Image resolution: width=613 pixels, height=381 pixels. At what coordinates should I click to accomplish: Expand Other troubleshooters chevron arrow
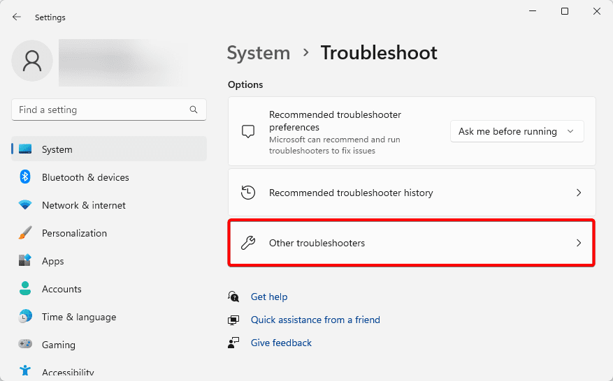pyautogui.click(x=578, y=243)
